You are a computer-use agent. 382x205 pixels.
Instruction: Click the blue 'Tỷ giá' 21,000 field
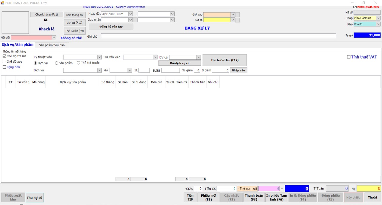point(367,35)
